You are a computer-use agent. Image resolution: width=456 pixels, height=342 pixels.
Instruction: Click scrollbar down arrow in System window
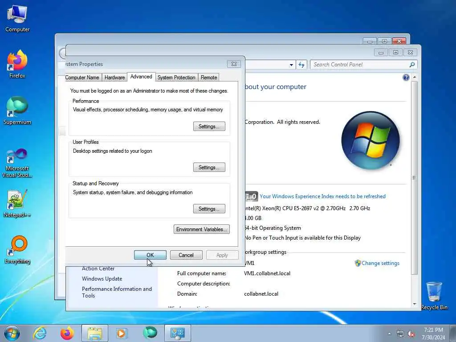coord(415,304)
